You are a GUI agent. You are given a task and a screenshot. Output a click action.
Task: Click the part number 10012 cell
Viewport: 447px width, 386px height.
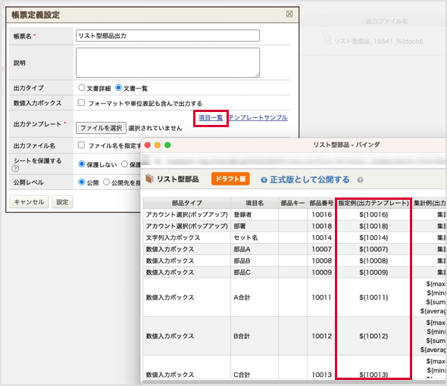[x=321, y=336]
